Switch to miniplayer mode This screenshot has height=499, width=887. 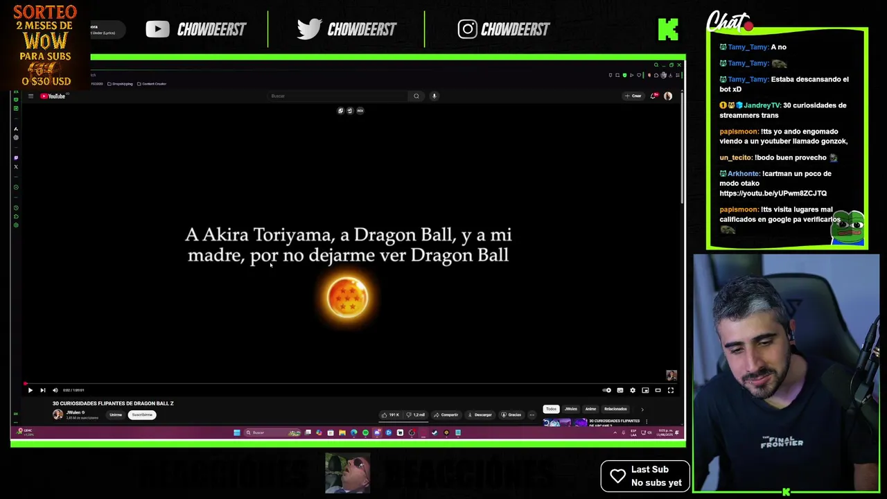[x=645, y=390]
